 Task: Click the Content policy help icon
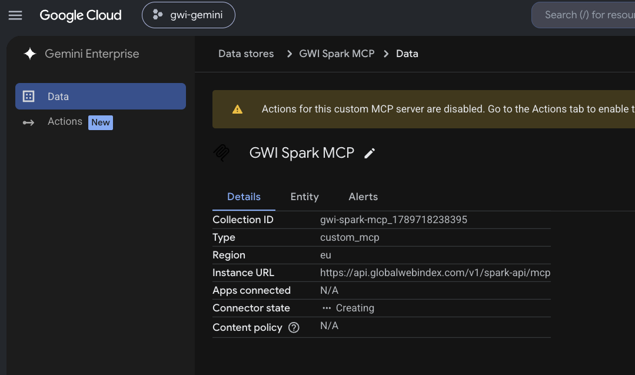pos(294,328)
